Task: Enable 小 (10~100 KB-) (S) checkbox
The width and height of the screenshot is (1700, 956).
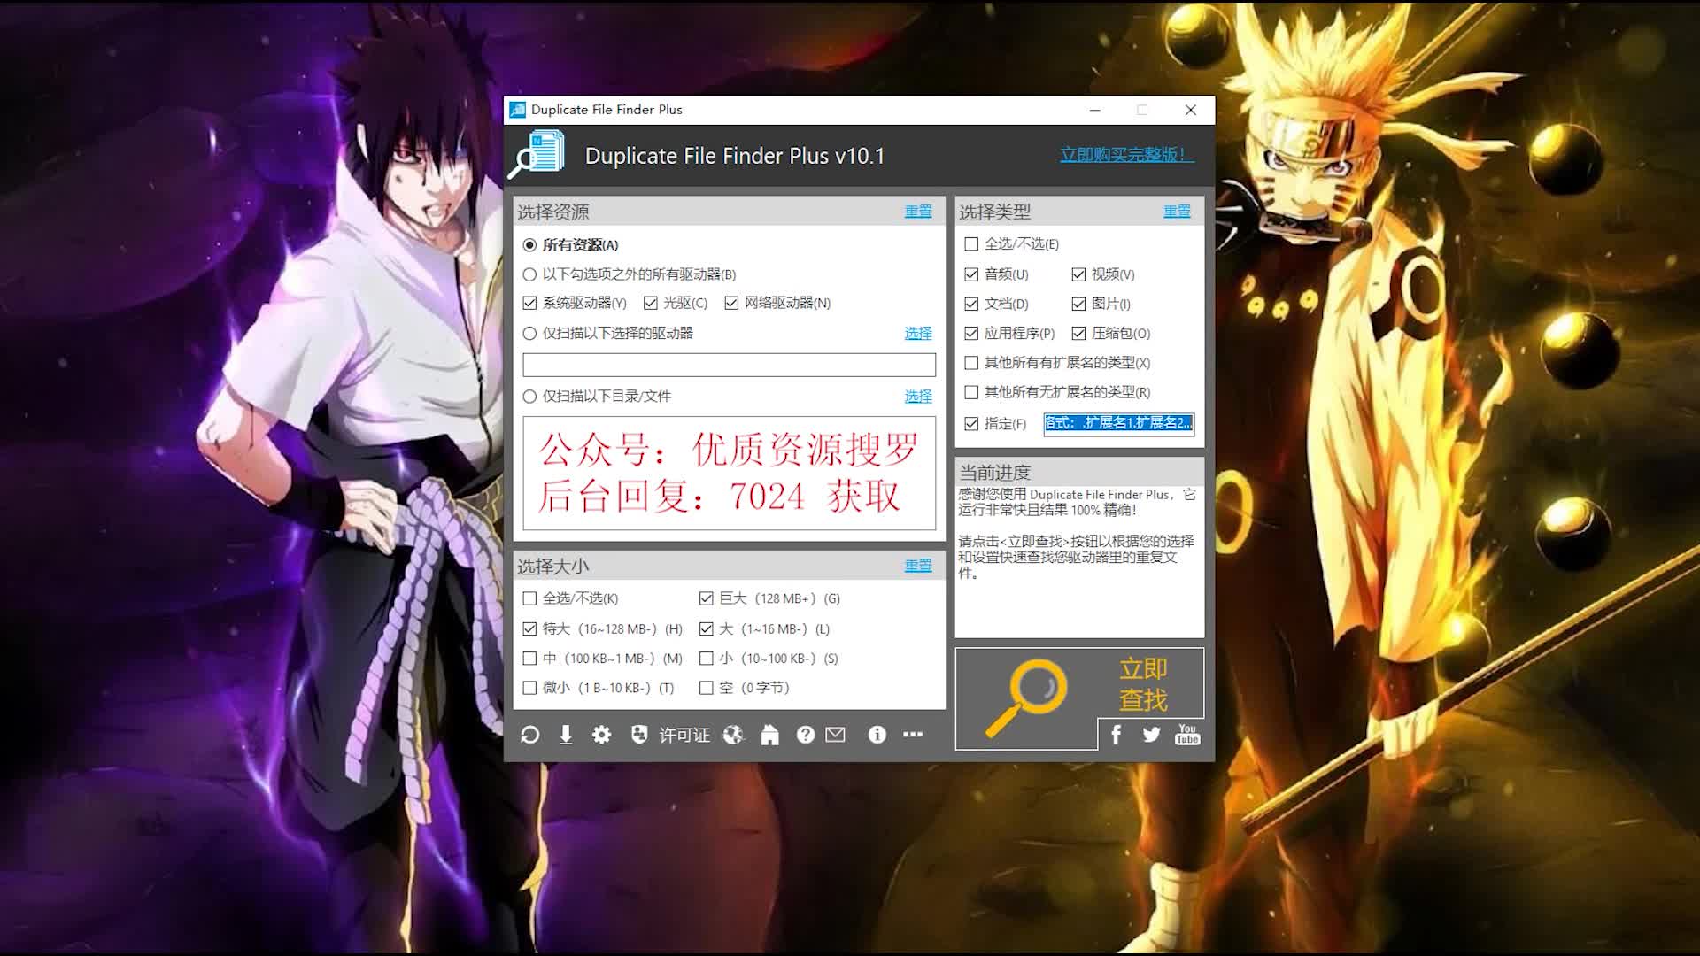Action: [706, 659]
